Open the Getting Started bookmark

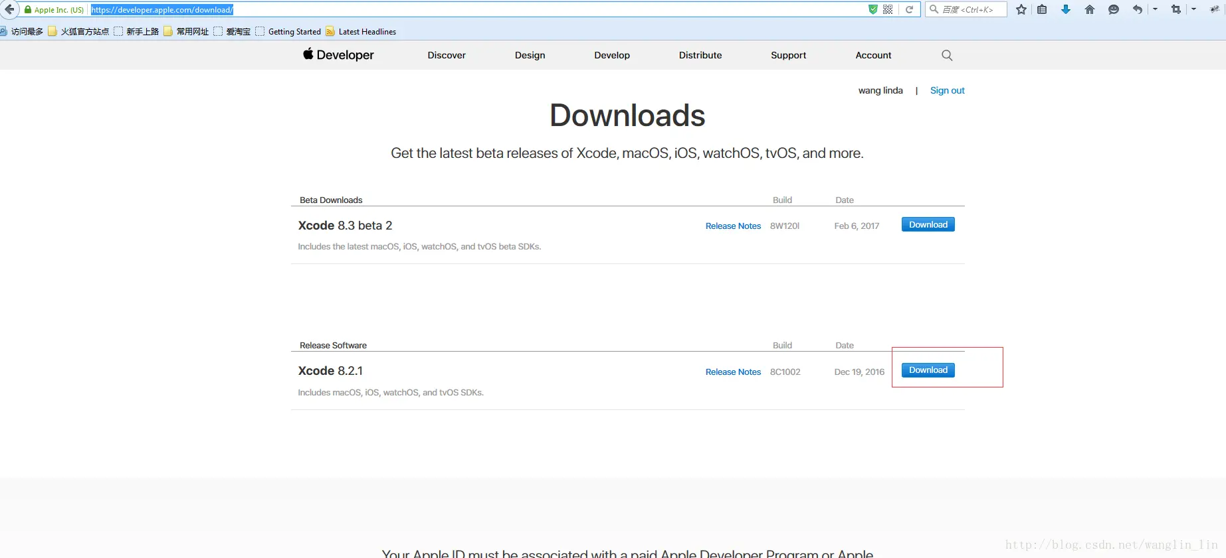(x=288, y=31)
